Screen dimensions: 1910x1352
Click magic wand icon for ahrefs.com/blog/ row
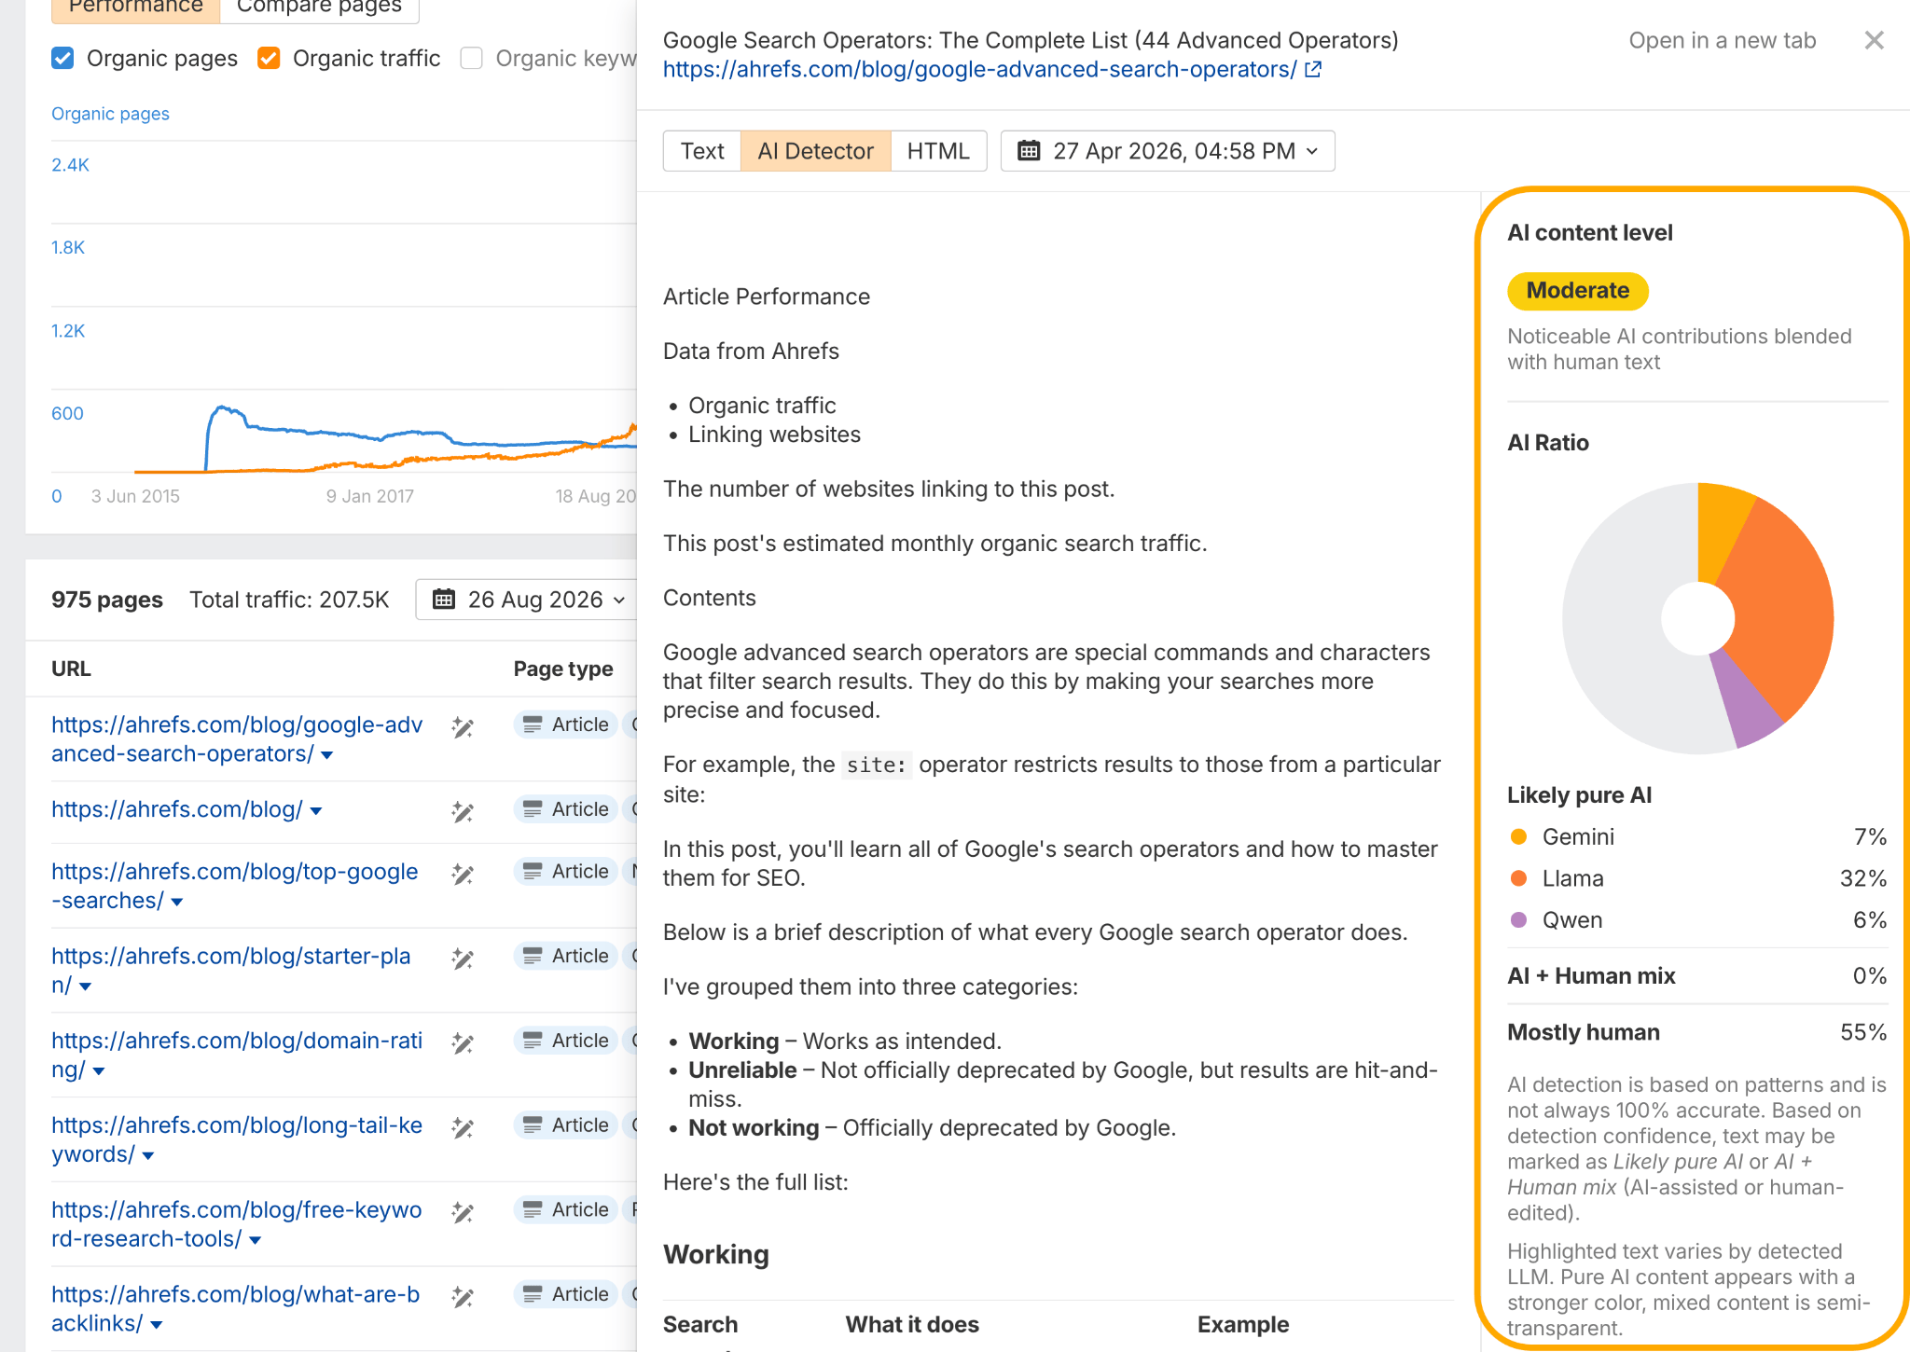coord(463,812)
